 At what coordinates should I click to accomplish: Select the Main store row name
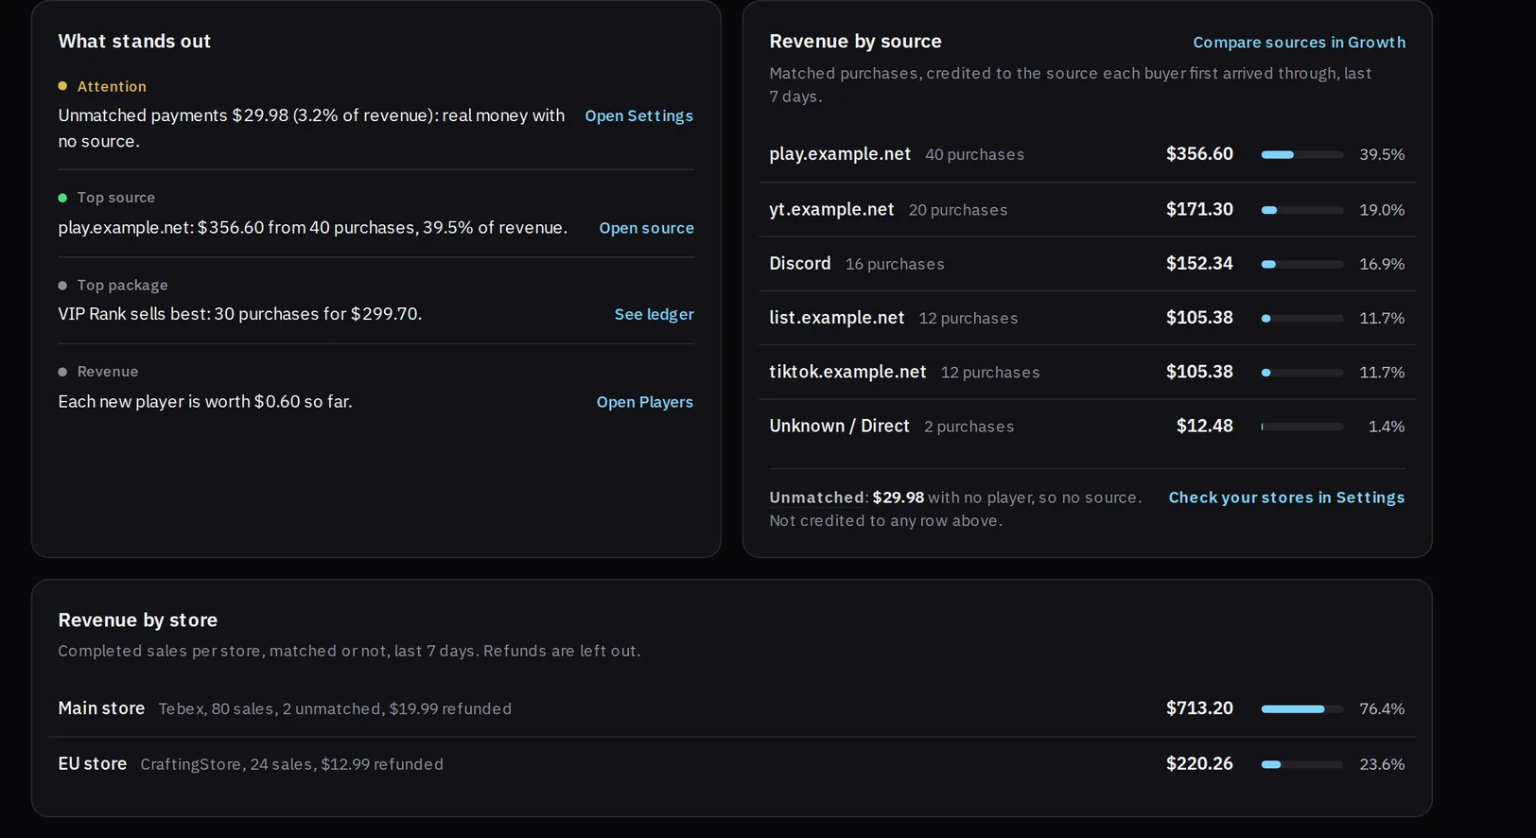tap(101, 708)
